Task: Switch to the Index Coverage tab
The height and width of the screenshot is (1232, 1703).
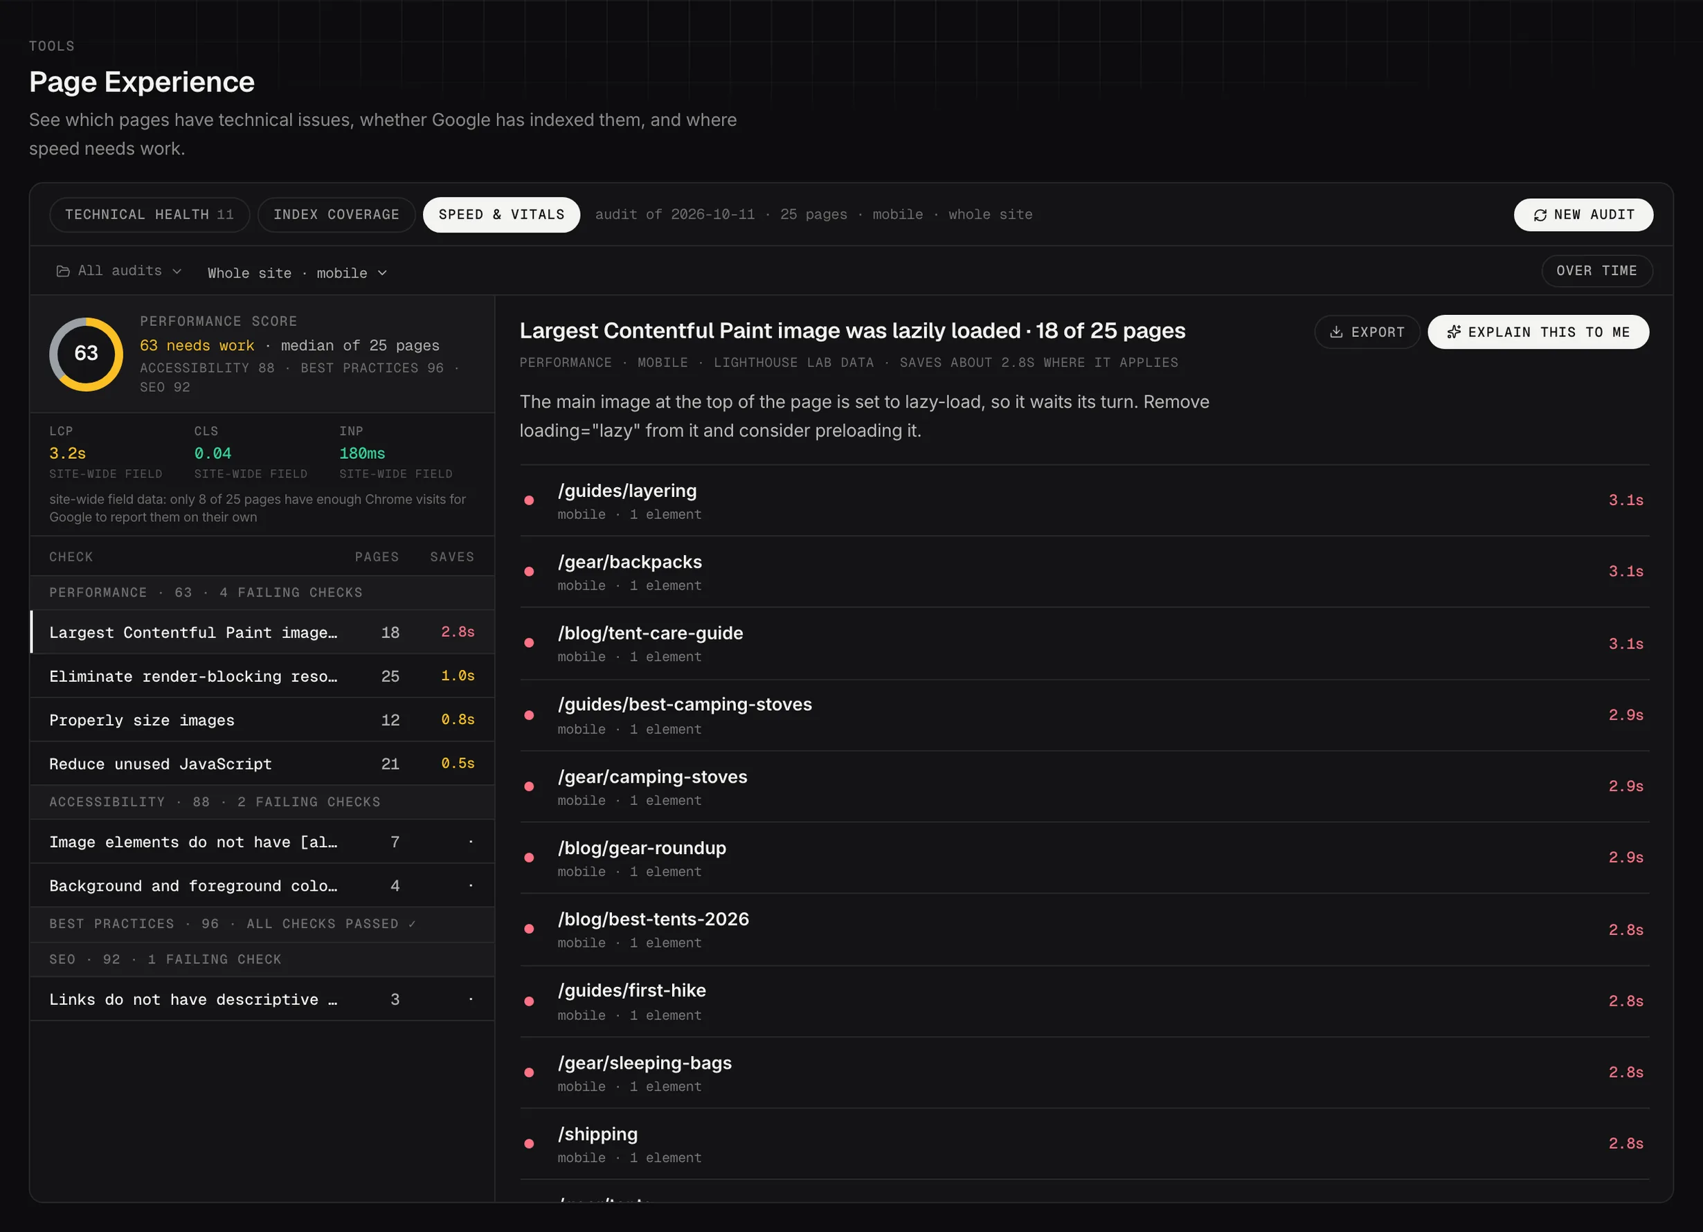Action: click(x=336, y=215)
